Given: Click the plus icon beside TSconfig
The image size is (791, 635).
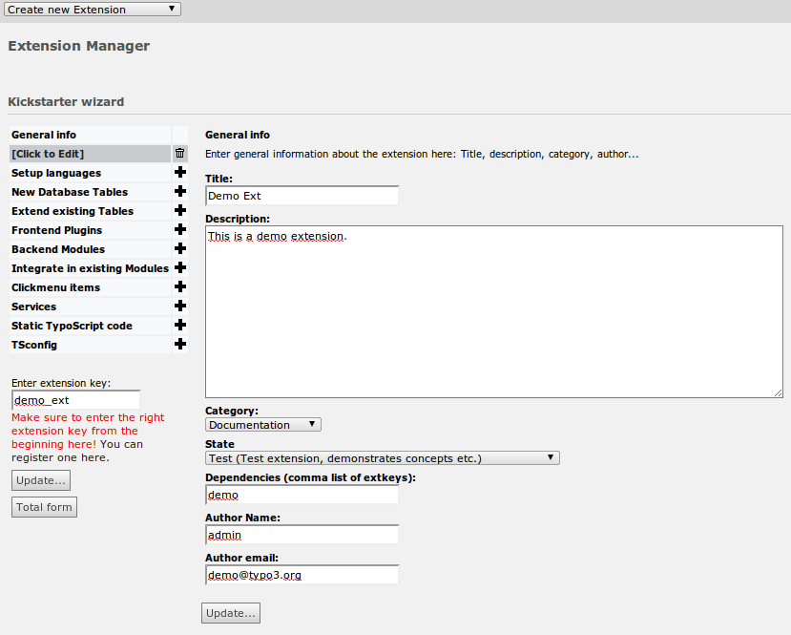Looking at the screenshot, I should click(179, 345).
